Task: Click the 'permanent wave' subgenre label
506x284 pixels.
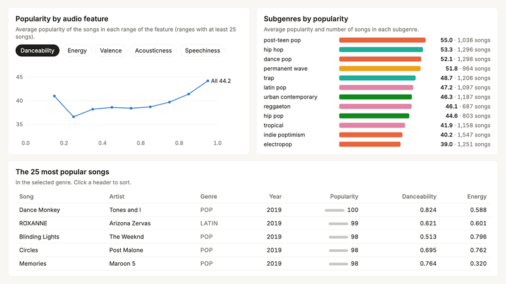Action: tap(285, 69)
